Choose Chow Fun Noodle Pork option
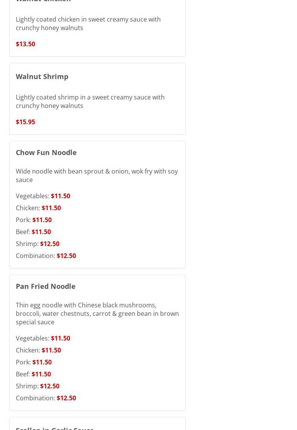The image size is (297, 430). pos(34,220)
